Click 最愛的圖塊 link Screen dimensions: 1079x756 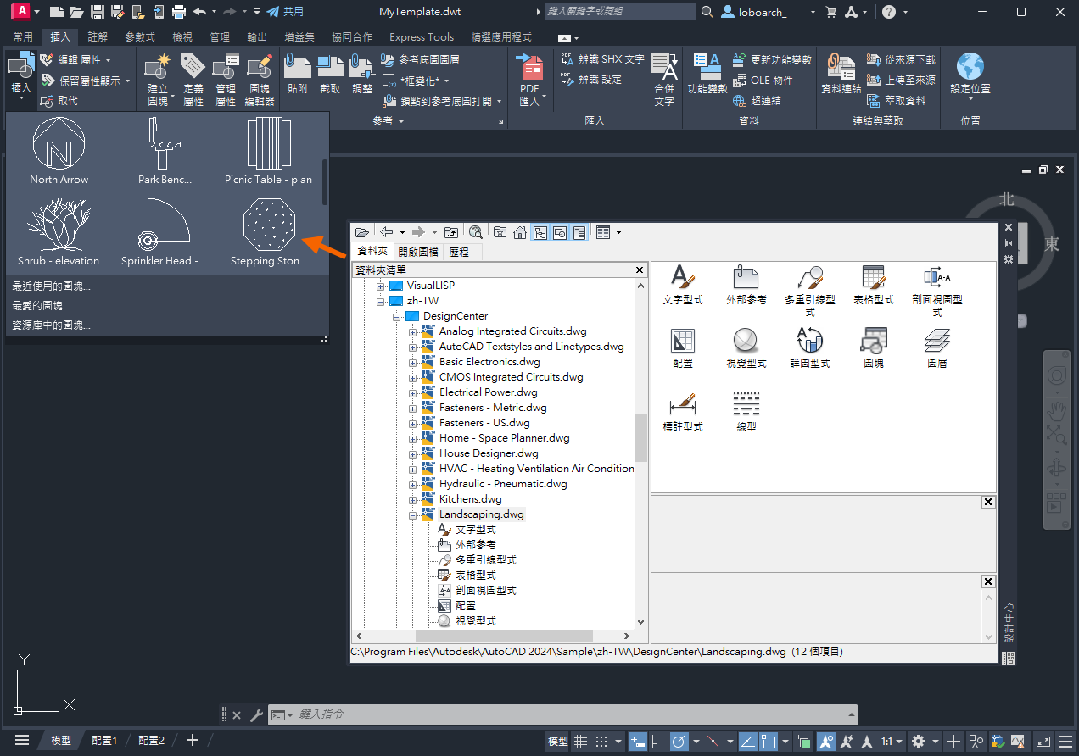tap(41, 306)
